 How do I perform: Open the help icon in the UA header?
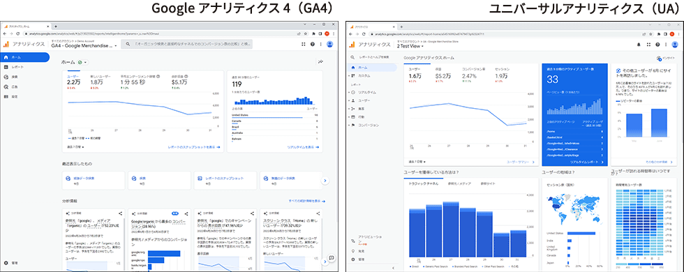[x=657, y=44]
